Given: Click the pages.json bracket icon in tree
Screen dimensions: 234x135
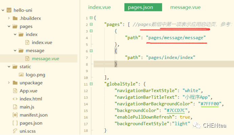Looking at the screenshot, I should (15, 123).
